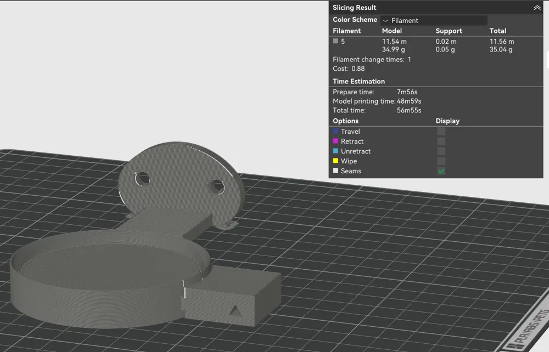549x352 pixels.
Task: Click the "Wipe" option label
Action: coord(349,161)
